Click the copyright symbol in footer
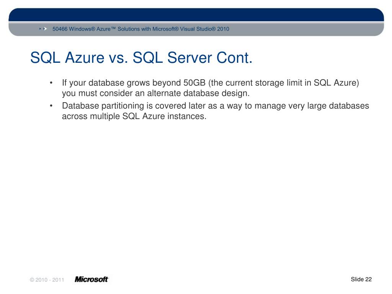392x294 pixels. click(x=32, y=280)
